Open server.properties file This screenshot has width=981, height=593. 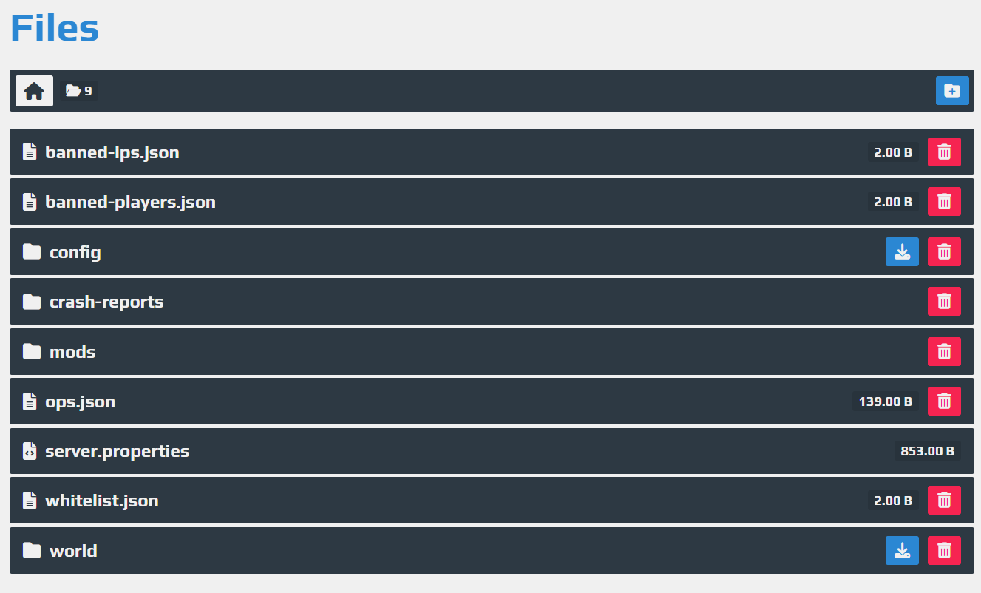pos(117,451)
